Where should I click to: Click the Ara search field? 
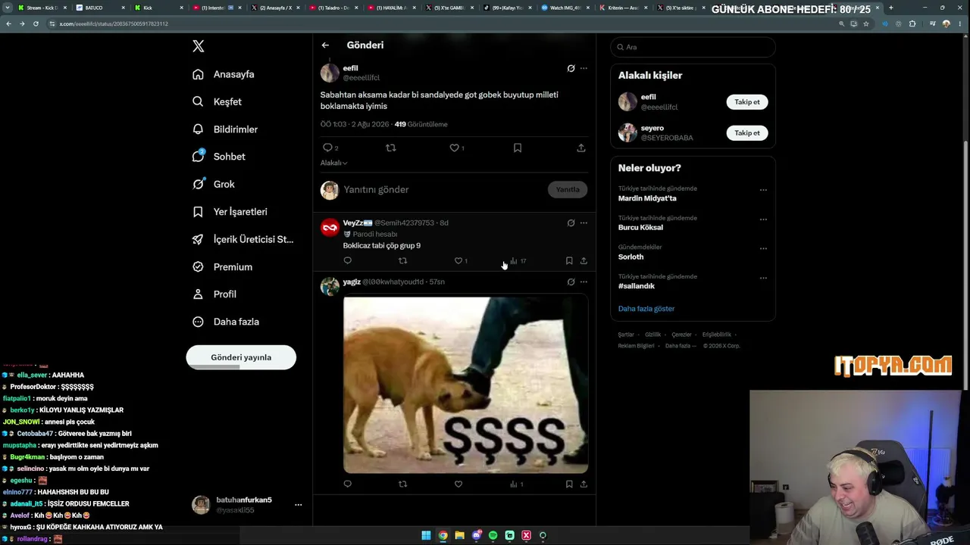693,47
